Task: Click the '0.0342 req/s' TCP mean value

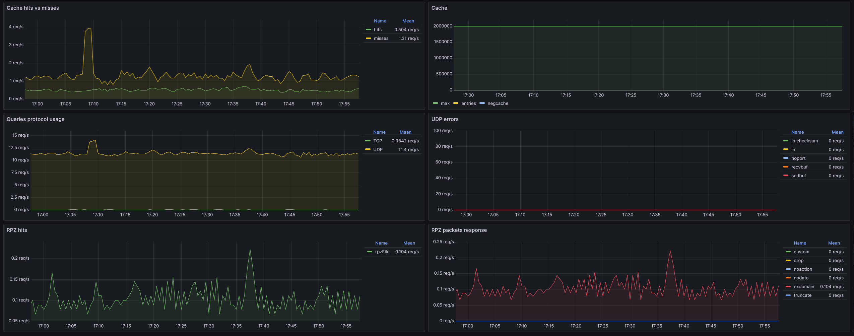Action: 405,141
